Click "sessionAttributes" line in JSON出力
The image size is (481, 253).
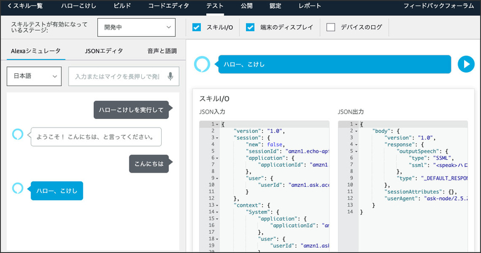(x=420, y=192)
